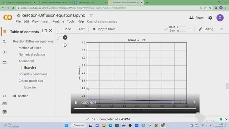Go to Numerical solution section
229x129 pixels.
pos(32,54)
